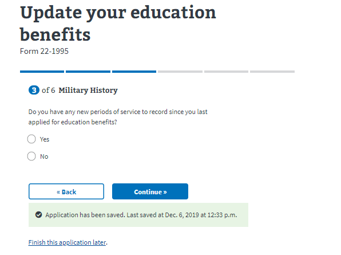The height and width of the screenshot is (255, 341).
Task: Click the new periods of service question text
Action: pyautogui.click(x=118, y=117)
